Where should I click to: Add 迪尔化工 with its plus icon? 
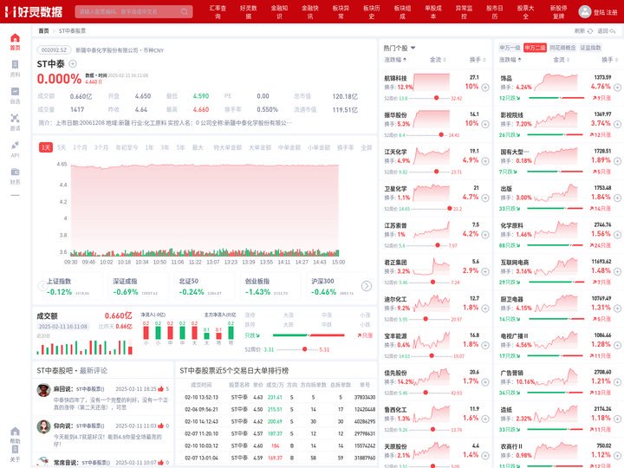coord(485,309)
